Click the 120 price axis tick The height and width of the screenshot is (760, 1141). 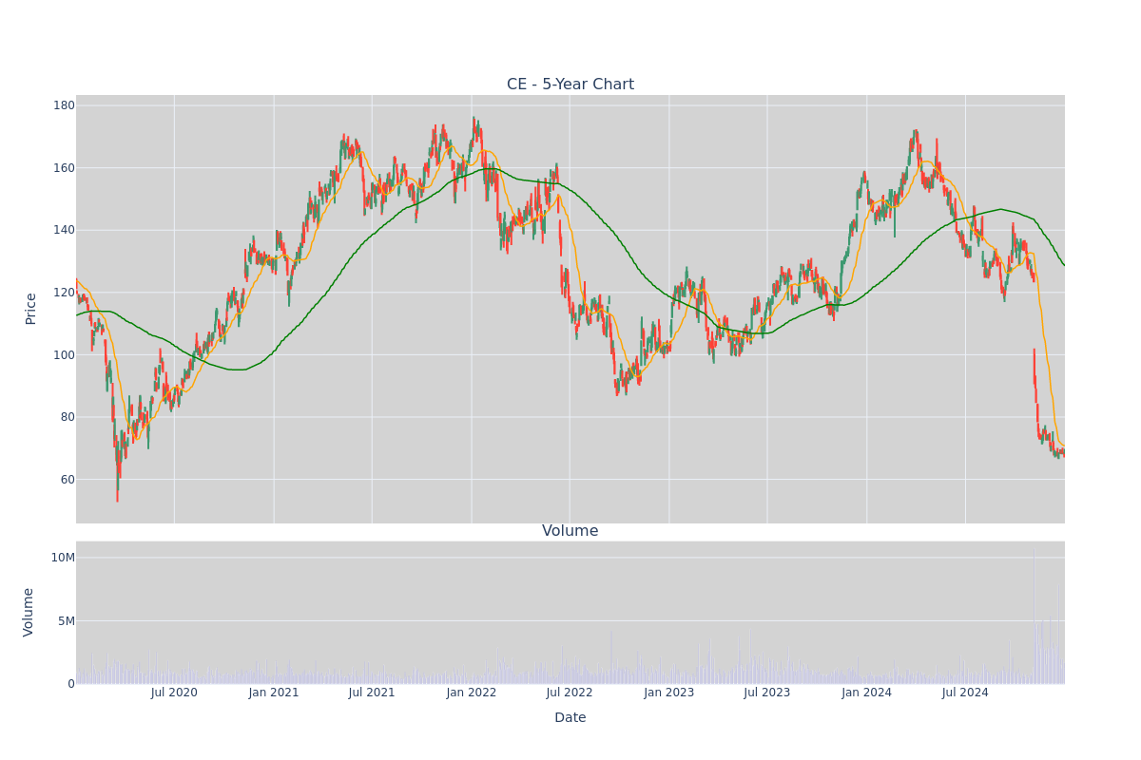click(x=64, y=293)
